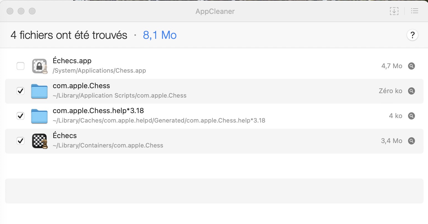The width and height of the screenshot is (428, 224).
Task: Click the help question mark button
Action: pyautogui.click(x=412, y=35)
